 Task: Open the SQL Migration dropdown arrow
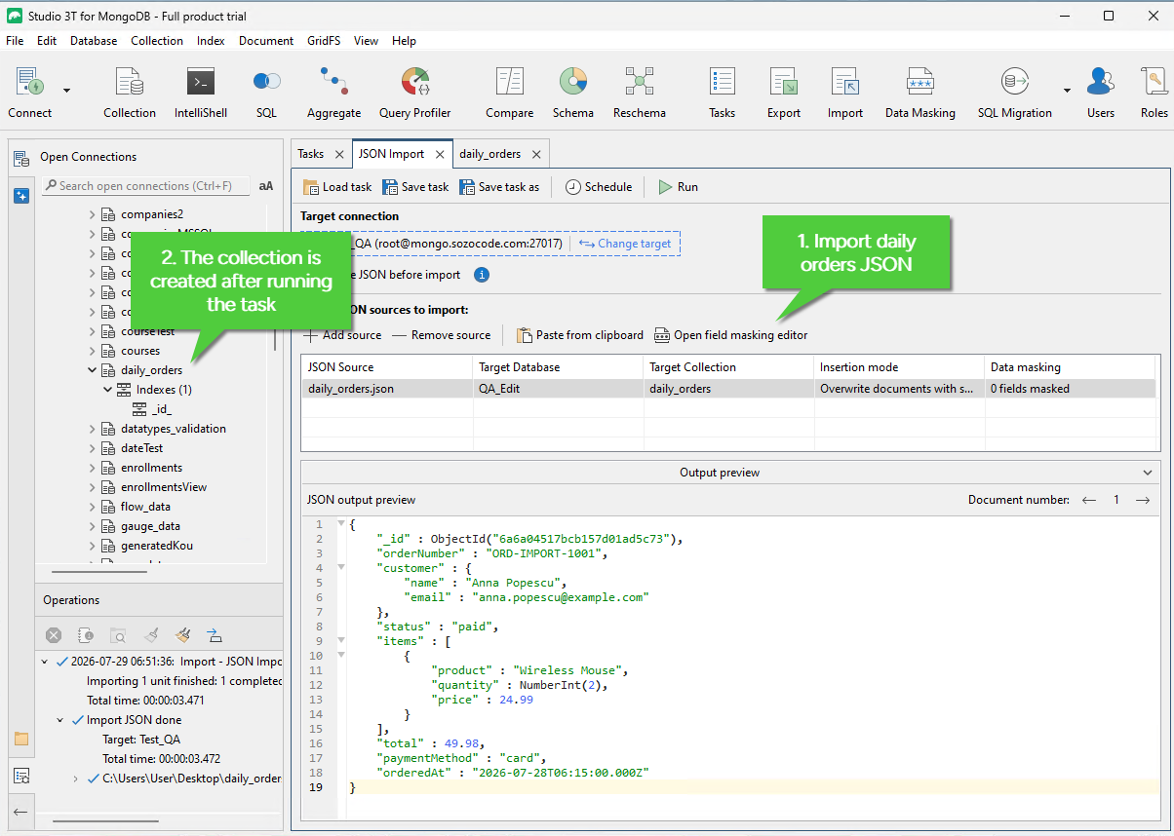(1067, 91)
